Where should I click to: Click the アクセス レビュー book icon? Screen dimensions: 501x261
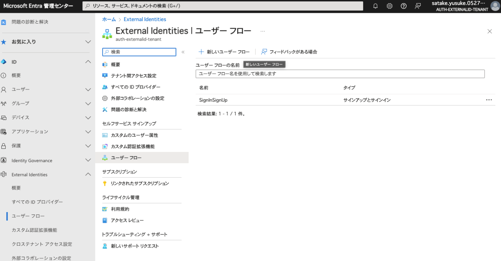(x=105, y=220)
